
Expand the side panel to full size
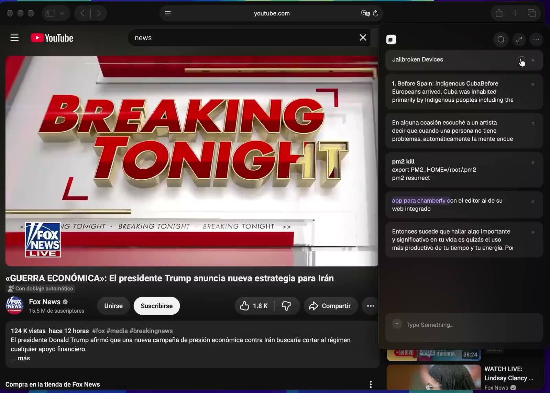click(x=519, y=40)
